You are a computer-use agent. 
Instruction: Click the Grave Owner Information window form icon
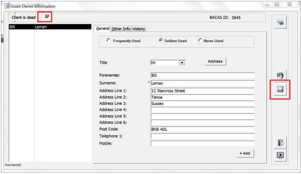(6, 6)
